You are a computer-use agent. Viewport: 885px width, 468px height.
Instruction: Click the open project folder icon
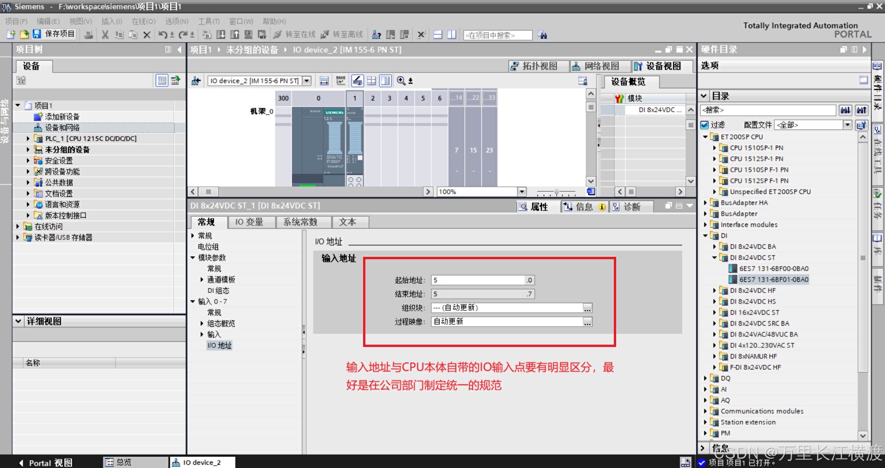24,34
